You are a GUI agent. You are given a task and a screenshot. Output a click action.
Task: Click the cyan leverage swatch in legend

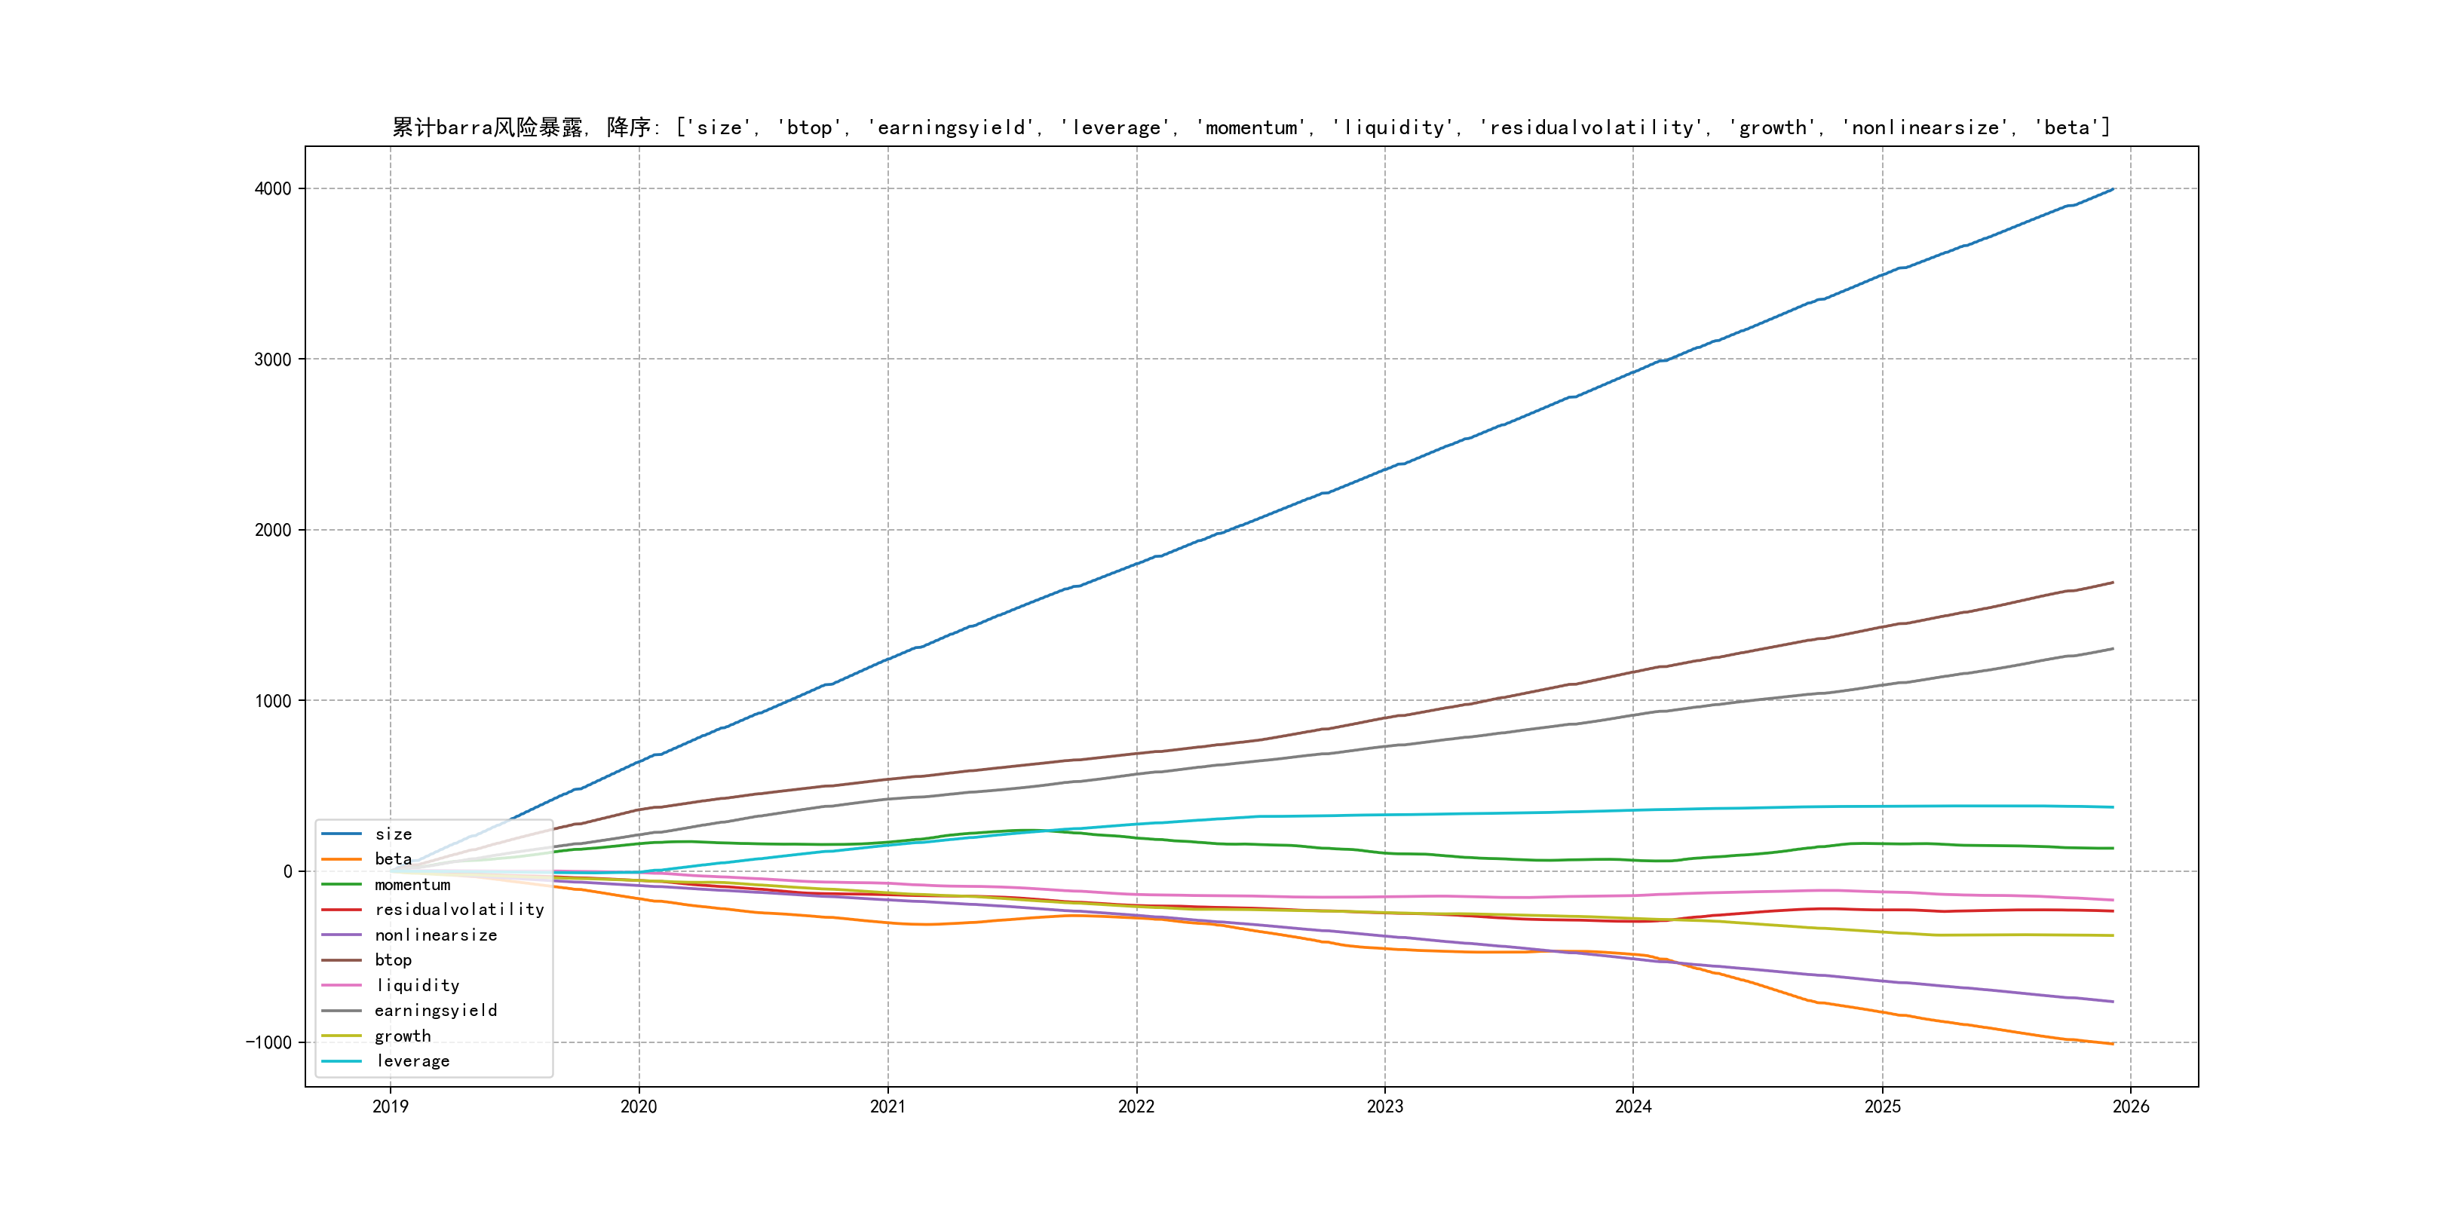tap(342, 1060)
